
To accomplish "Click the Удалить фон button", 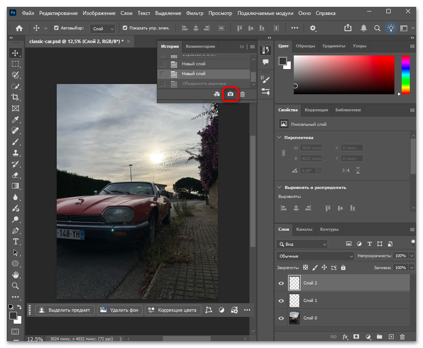I will [x=119, y=310].
